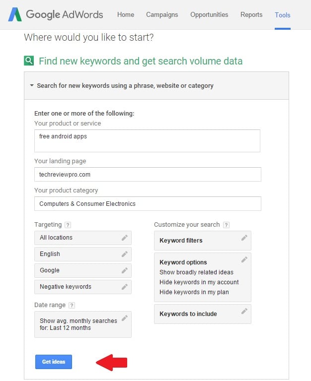
Task: Click pencil icon on Keywords to include
Action: [x=244, y=311]
